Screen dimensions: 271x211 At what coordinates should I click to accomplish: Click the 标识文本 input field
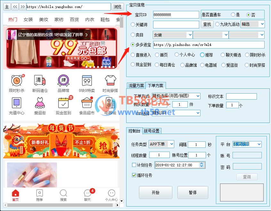(242, 96)
